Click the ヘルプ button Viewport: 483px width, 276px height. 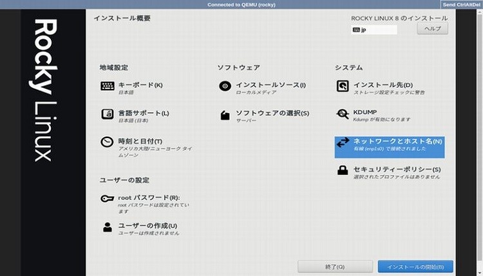433,28
